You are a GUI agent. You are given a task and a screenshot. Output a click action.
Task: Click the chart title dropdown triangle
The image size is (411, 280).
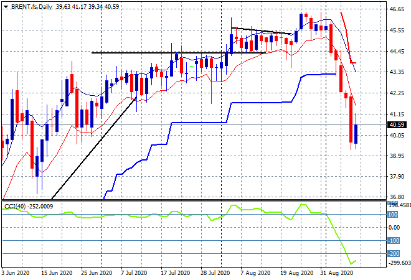6,7
